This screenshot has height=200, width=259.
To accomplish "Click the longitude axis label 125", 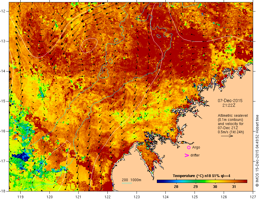I will (195, 197).
